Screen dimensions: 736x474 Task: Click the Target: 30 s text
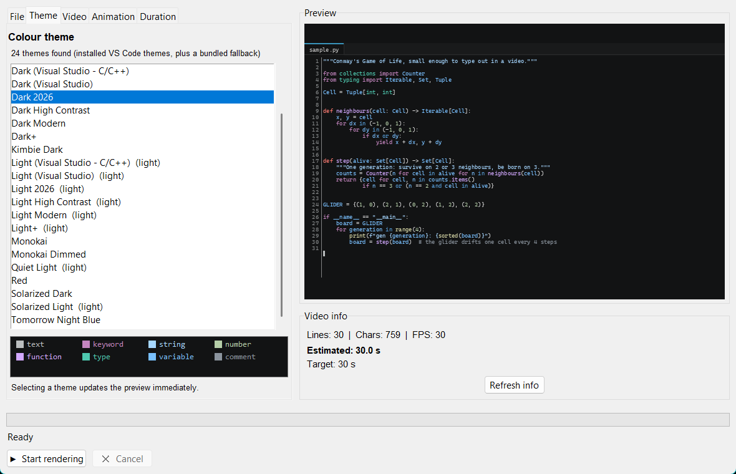click(331, 364)
